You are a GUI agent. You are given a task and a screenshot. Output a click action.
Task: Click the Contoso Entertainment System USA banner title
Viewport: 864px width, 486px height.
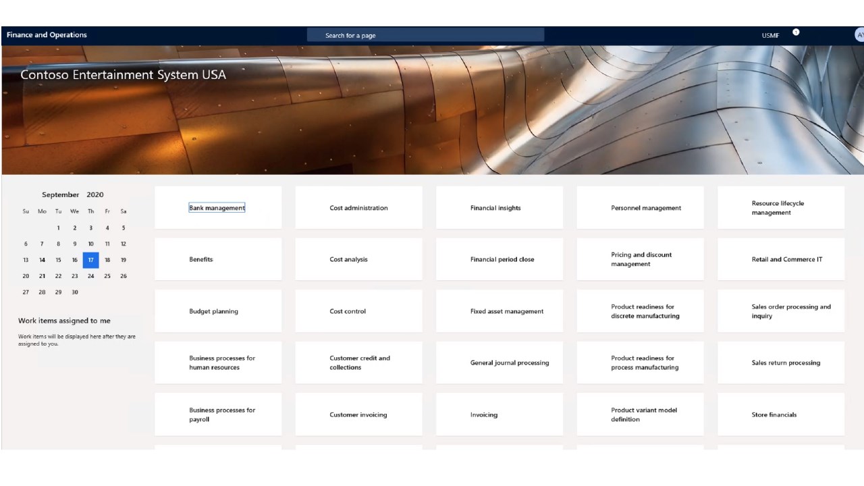coord(124,75)
